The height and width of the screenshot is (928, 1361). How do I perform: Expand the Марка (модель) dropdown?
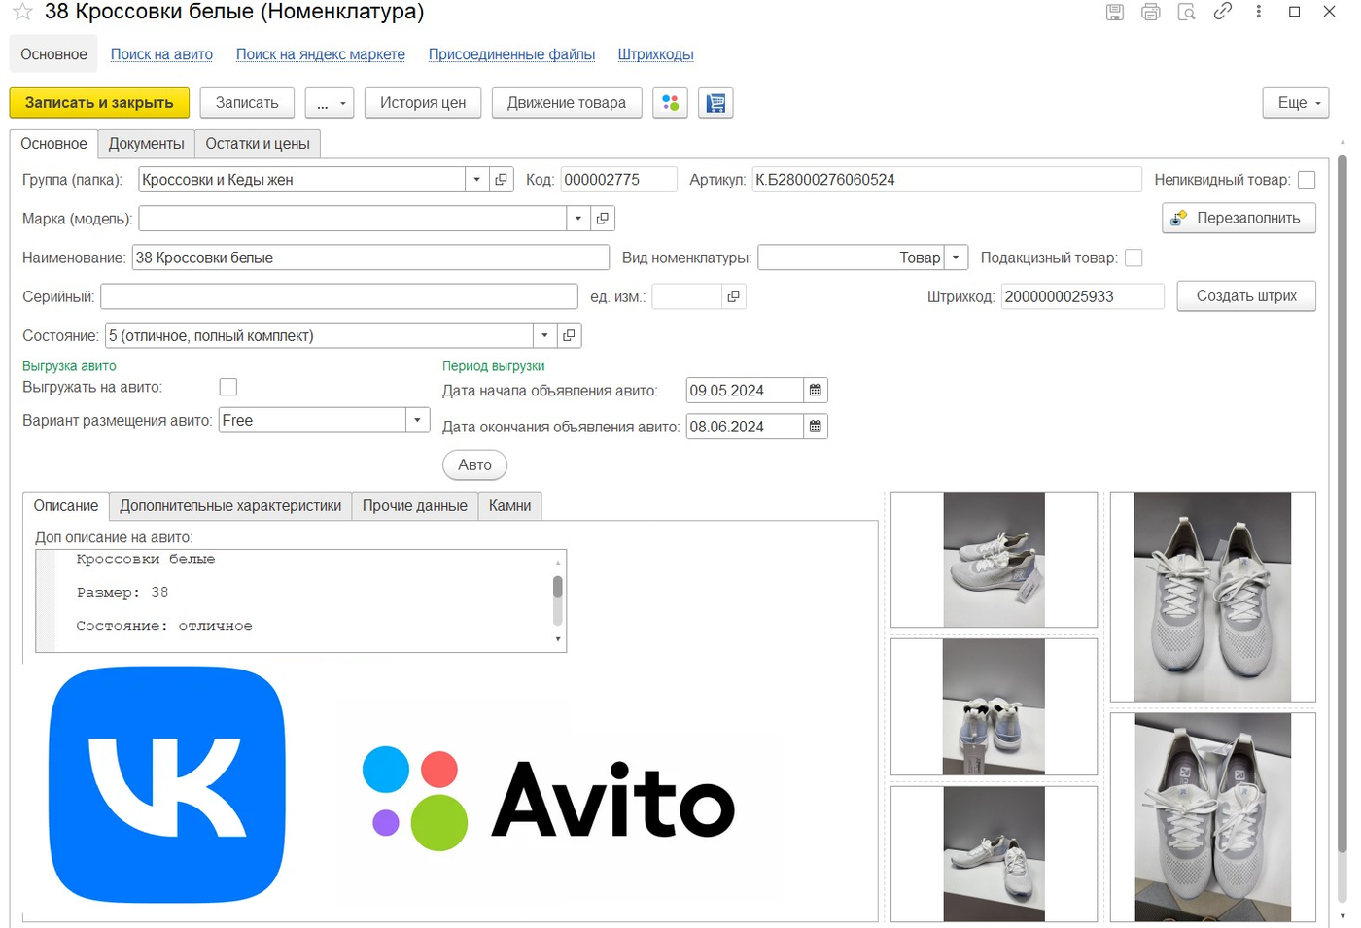pyautogui.click(x=578, y=219)
